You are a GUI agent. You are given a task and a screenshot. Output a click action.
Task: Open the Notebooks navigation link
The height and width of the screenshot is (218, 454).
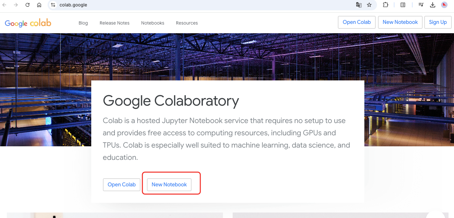click(x=152, y=23)
